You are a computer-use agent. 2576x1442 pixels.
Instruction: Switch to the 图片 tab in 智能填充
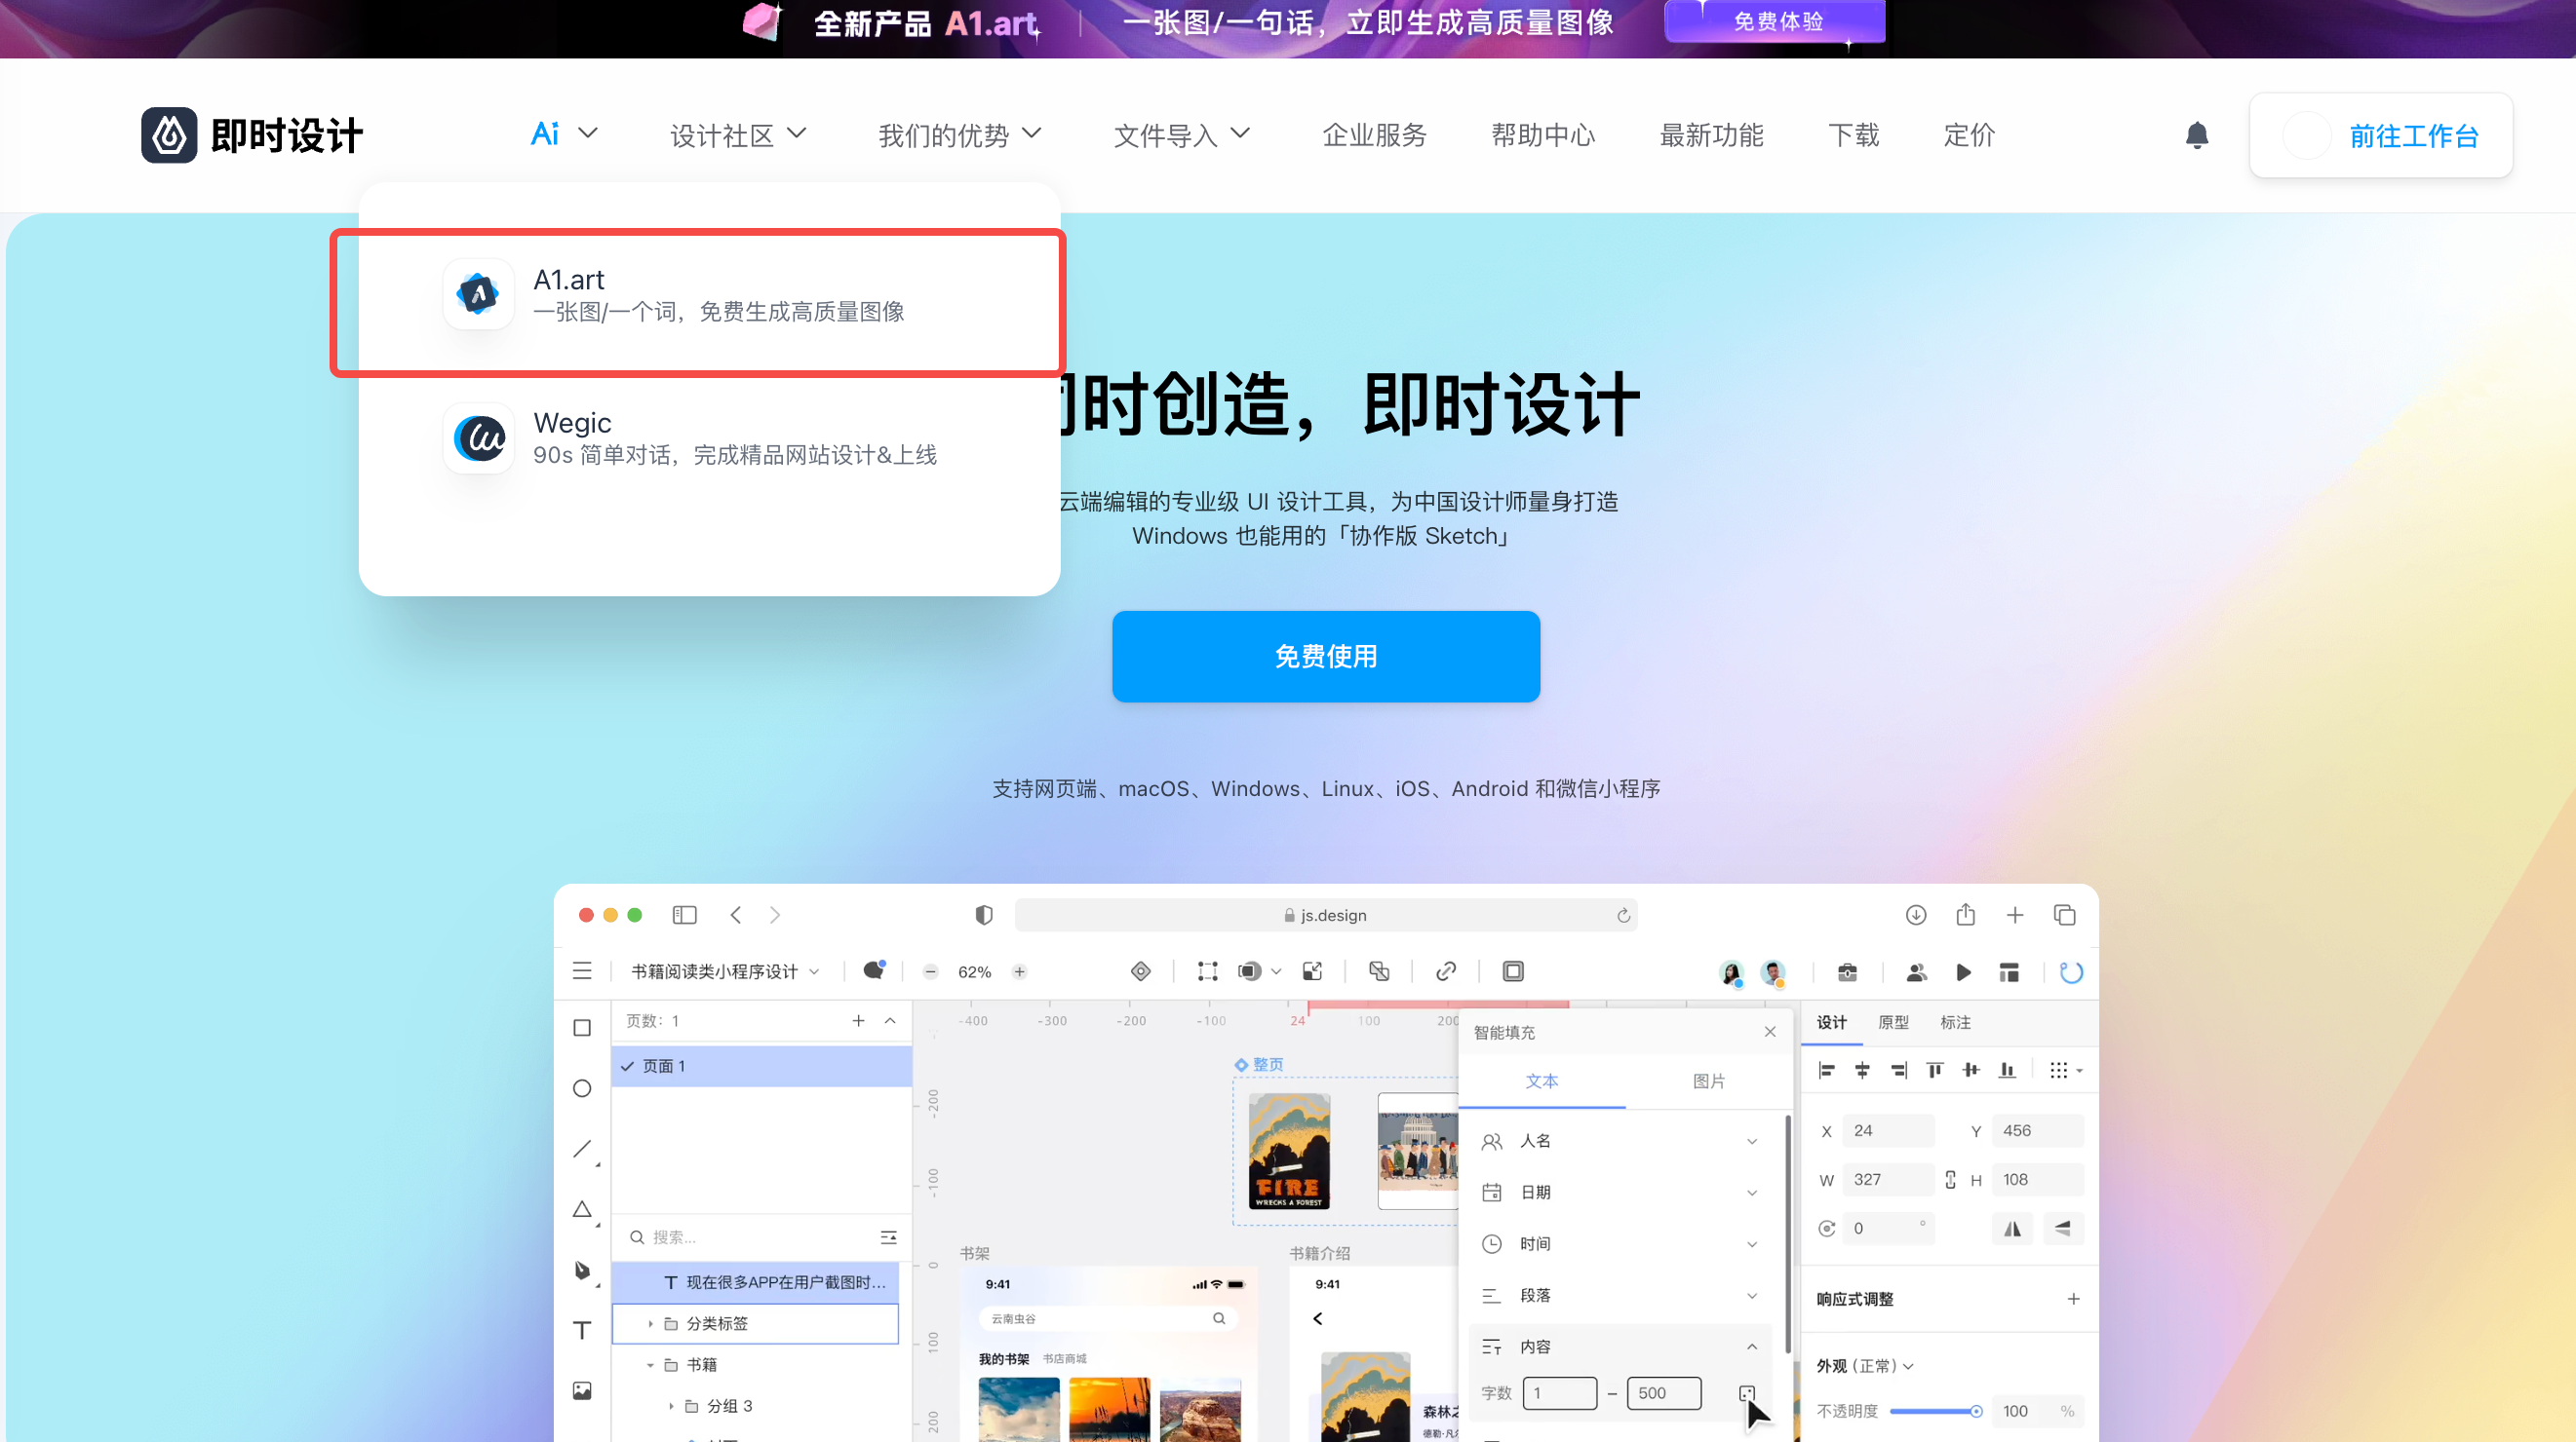[x=1709, y=1081]
